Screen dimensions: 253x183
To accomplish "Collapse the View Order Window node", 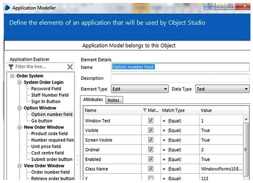I will point(19,166).
